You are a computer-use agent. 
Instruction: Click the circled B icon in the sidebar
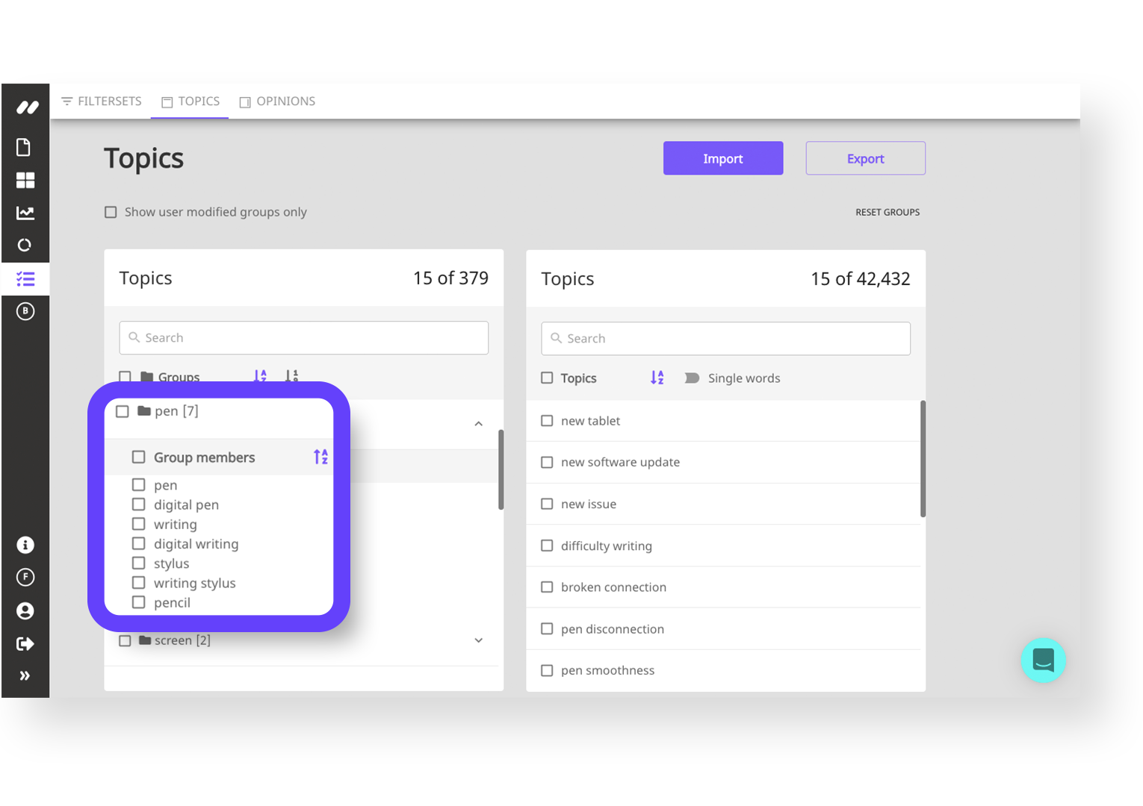[x=25, y=311]
